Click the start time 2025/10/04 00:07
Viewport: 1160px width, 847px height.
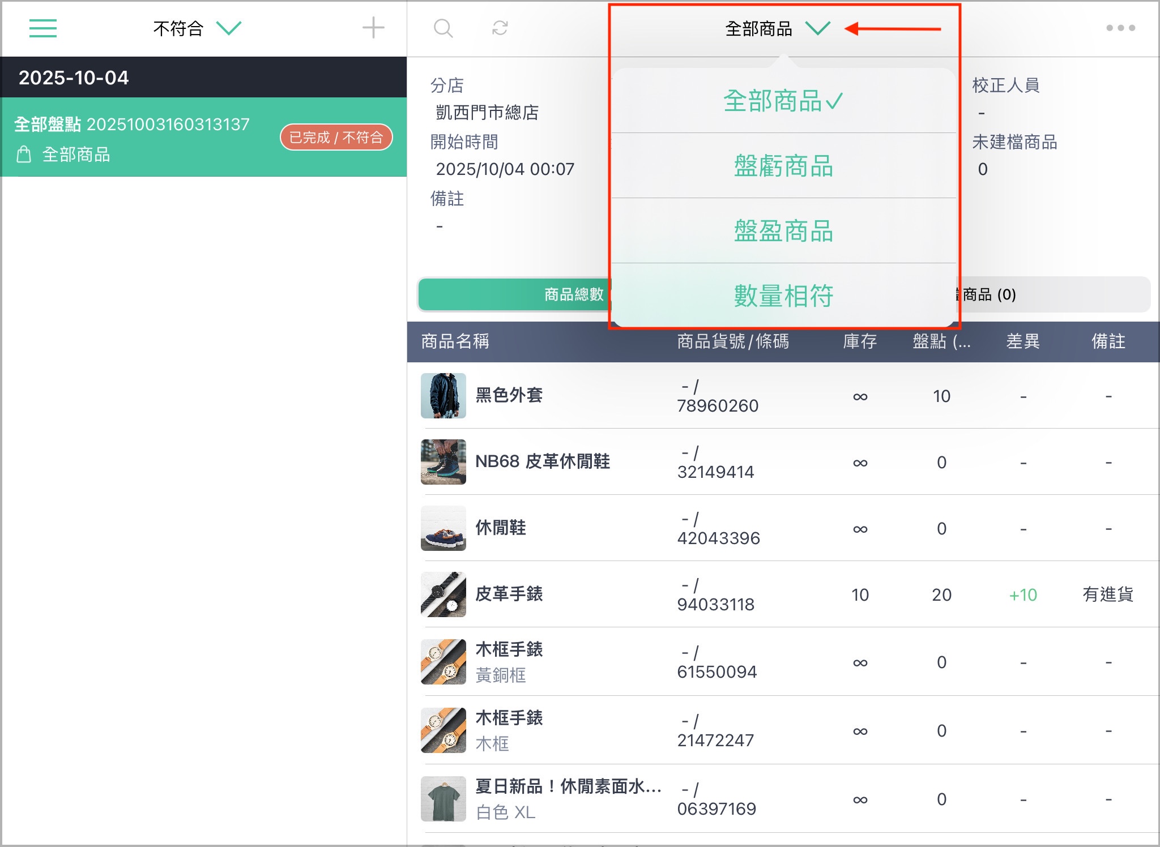(x=505, y=169)
